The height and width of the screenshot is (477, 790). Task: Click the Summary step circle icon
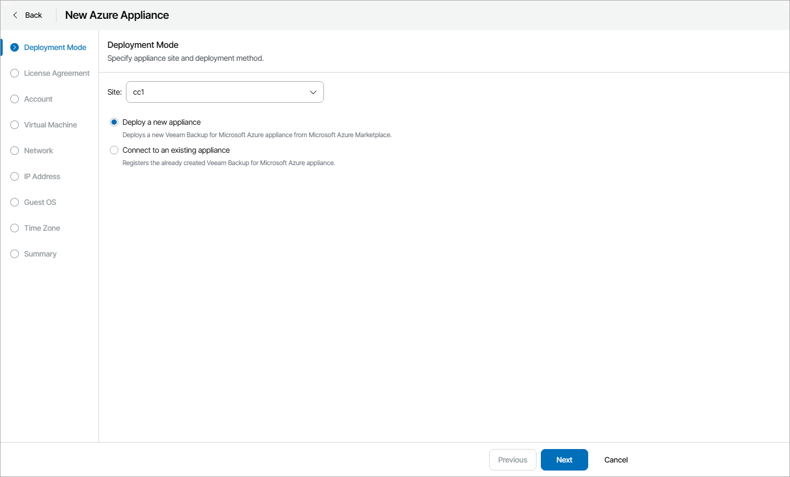point(15,254)
